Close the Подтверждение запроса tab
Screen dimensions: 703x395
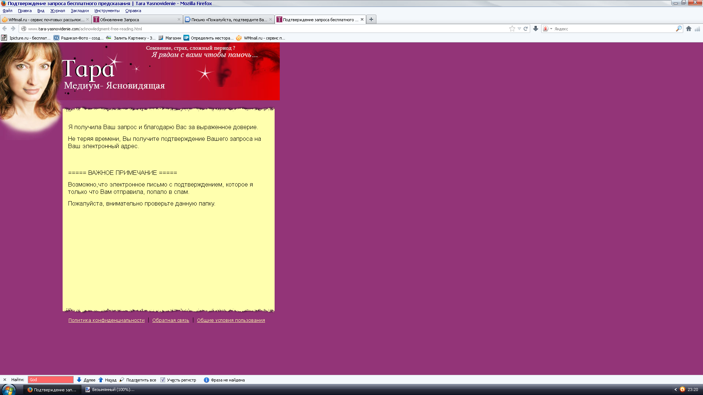362,20
